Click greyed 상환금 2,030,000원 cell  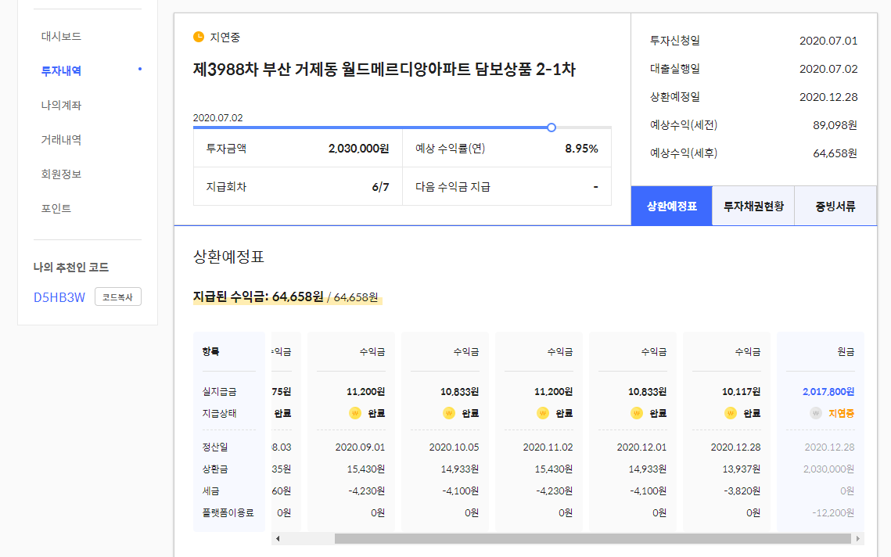828,469
